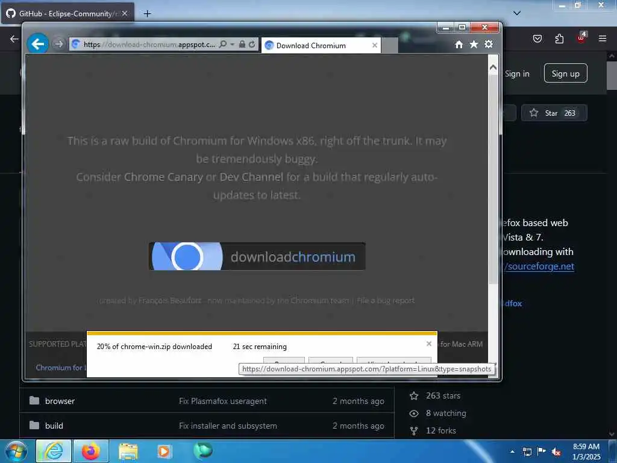617x463 pixels.
Task: Click the taskbar clock 8:59 AM
Action: pos(586,452)
